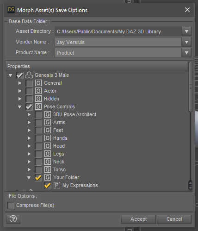Expand the Hands group arrow
The height and width of the screenshot is (231, 198).
point(29,138)
